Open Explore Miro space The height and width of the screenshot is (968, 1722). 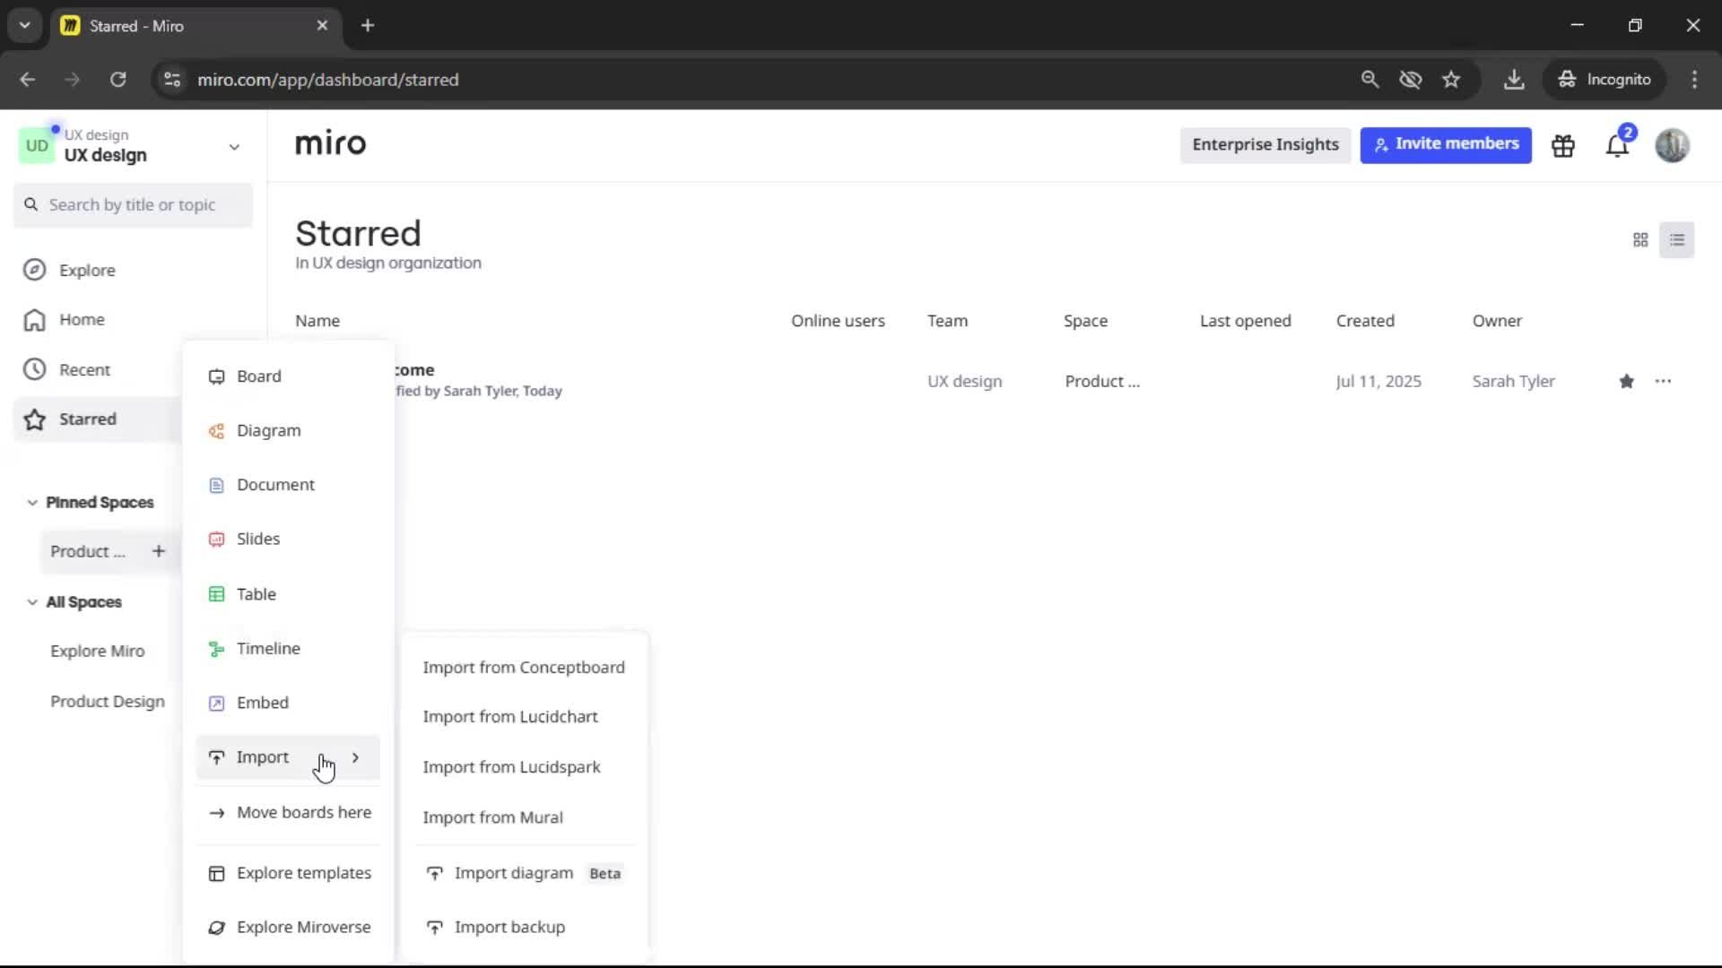97,652
